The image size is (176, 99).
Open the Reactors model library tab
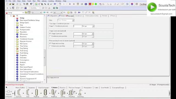[x=63, y=87]
